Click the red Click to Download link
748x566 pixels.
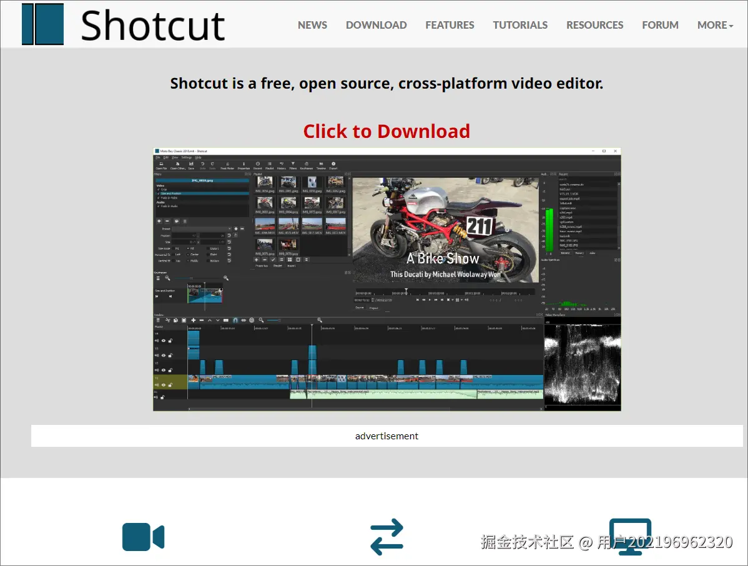[x=387, y=131]
